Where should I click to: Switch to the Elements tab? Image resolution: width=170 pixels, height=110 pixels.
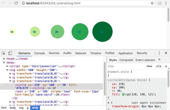tap(24, 53)
